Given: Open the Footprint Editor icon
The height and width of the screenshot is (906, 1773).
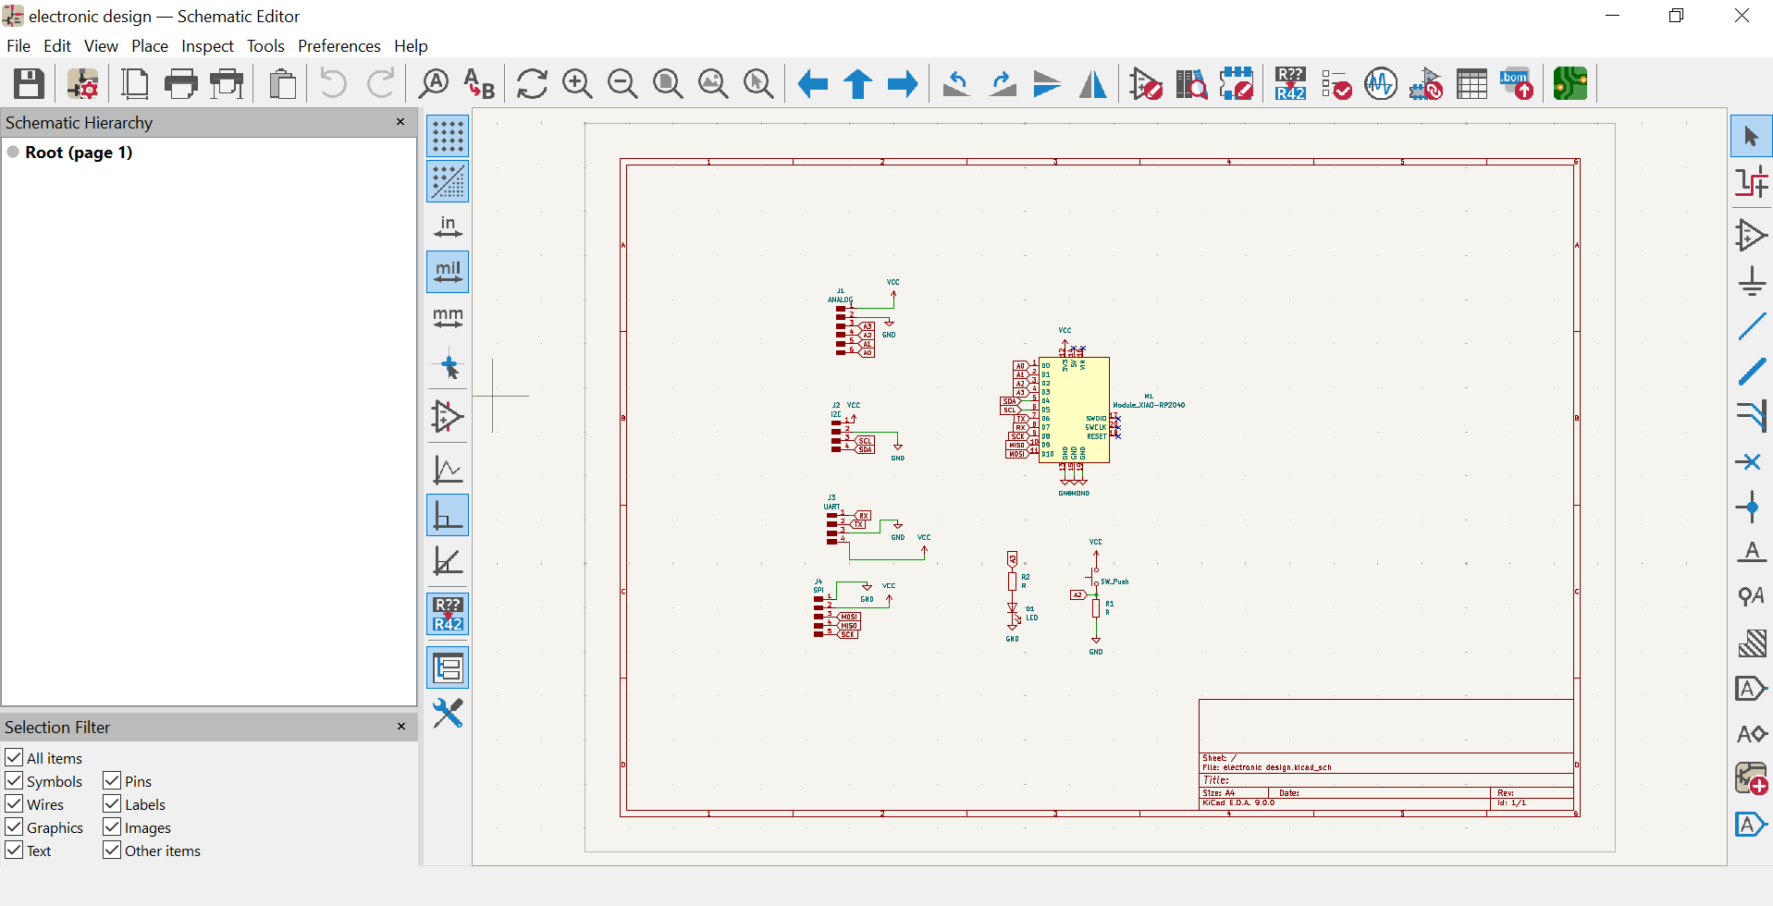Looking at the screenshot, I should point(1237,84).
